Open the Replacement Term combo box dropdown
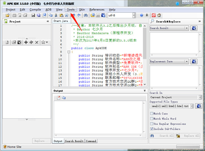The width and height of the screenshot is (205, 151). pyautogui.click(x=187, y=62)
